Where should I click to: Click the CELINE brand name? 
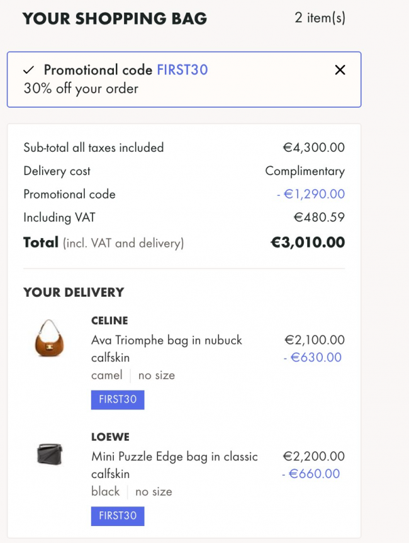click(109, 321)
